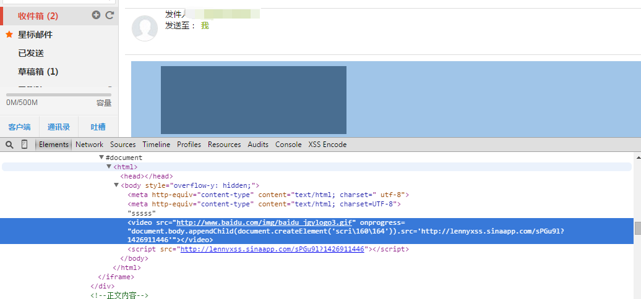The image size is (641, 299).
Task: Select the closing </html> tag line
Action: pyautogui.click(x=127, y=267)
